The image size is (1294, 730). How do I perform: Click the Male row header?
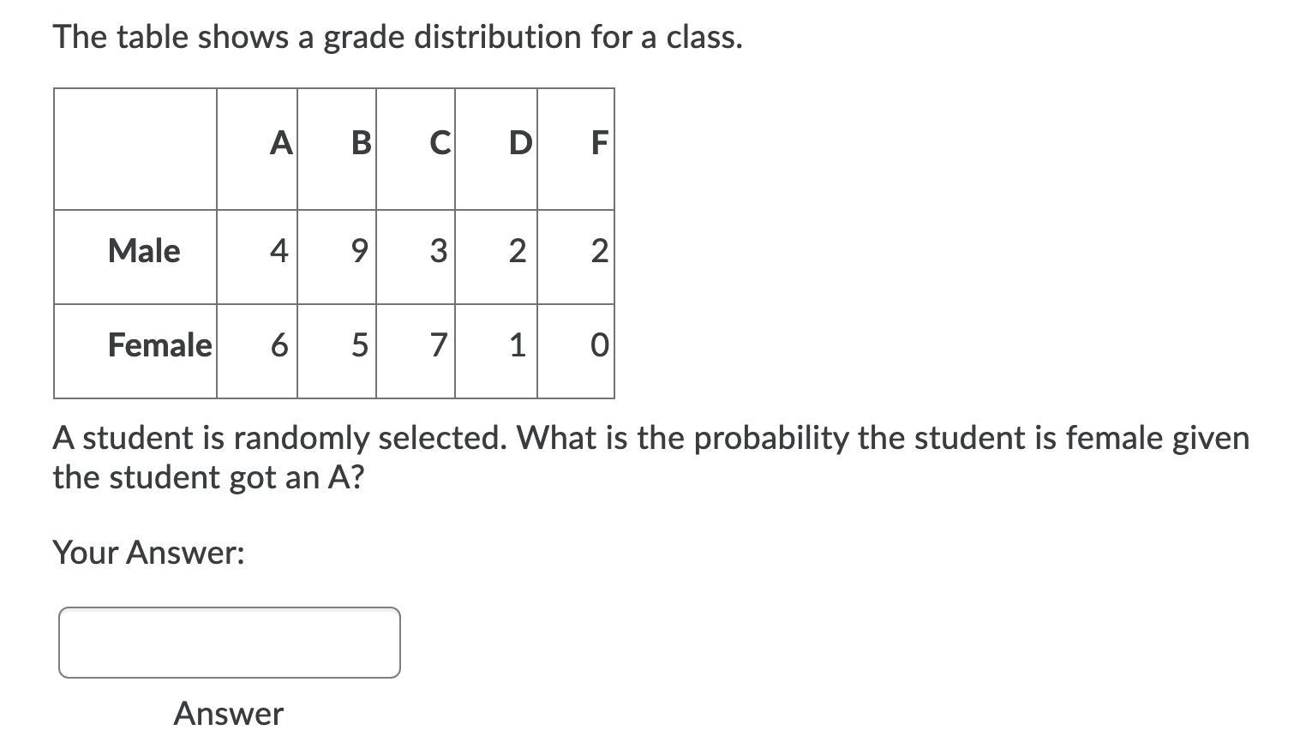pyautogui.click(x=135, y=257)
